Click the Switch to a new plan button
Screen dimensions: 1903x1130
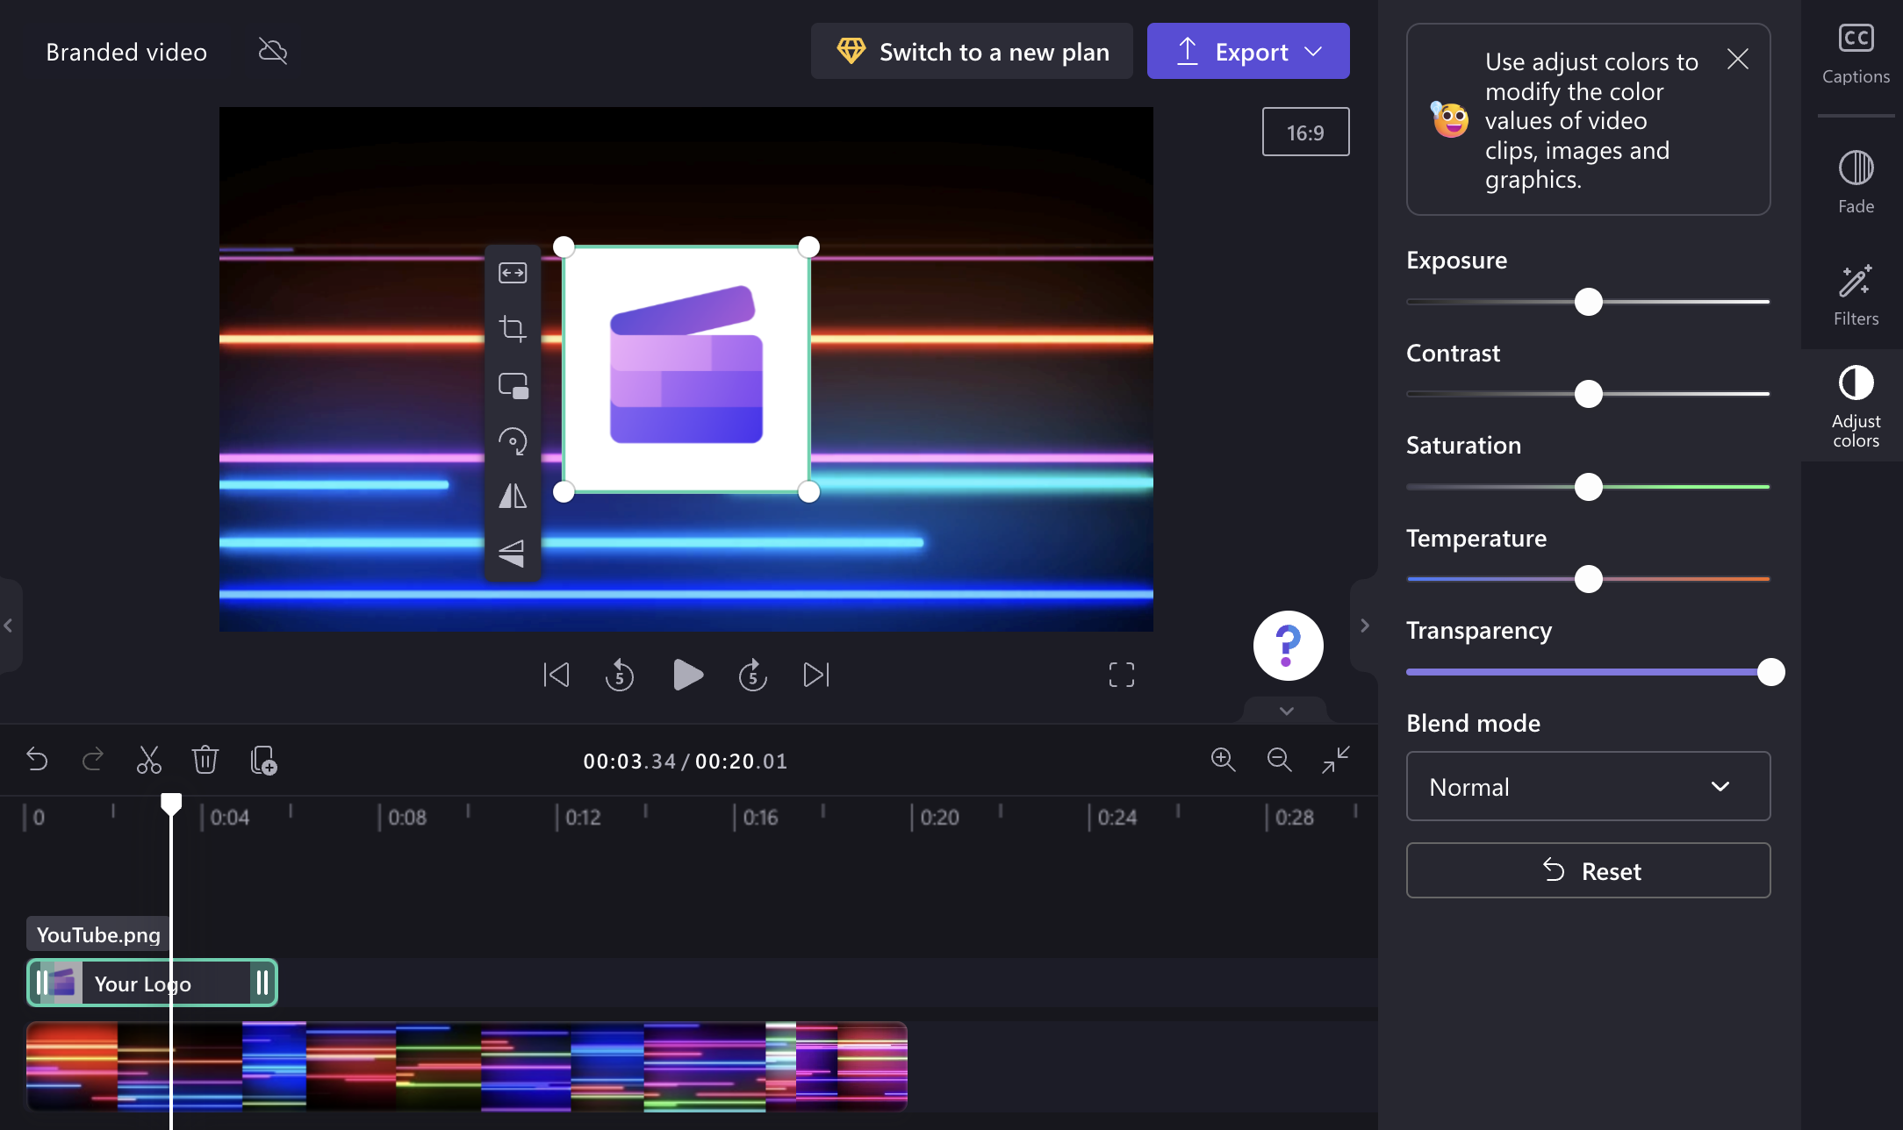[x=973, y=51]
